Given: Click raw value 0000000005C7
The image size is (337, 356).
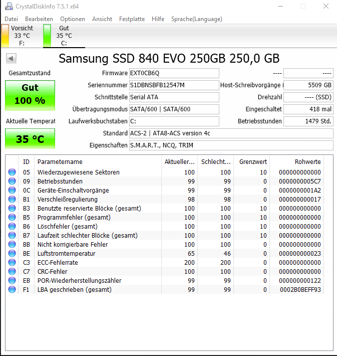Looking at the screenshot, I should (x=300, y=182).
